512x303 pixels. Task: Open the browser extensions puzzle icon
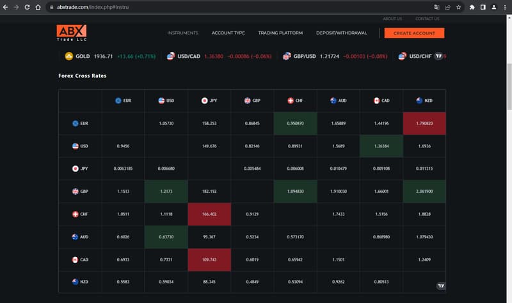tap(472, 7)
